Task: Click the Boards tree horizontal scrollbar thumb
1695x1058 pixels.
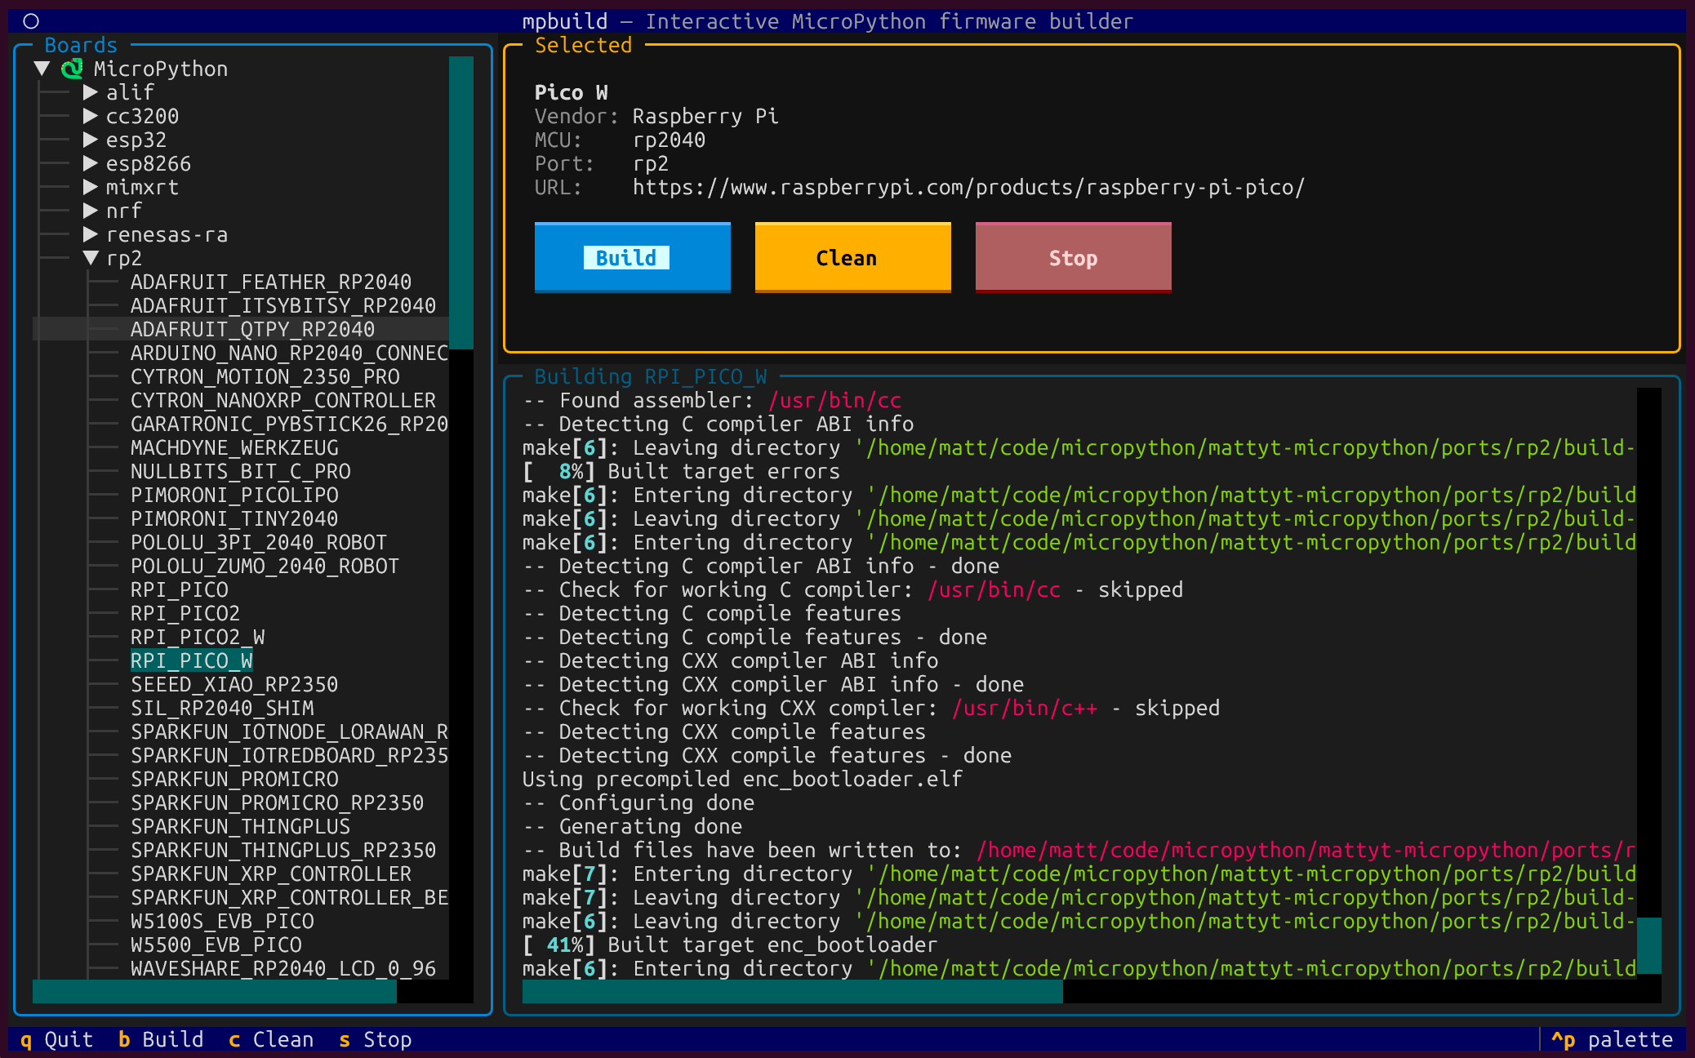Action: (215, 991)
